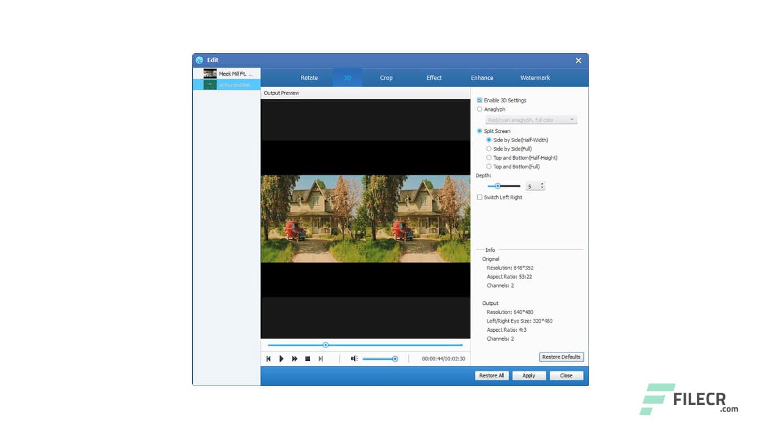Open the Watermark tab
The image size is (781, 439).
(534, 77)
